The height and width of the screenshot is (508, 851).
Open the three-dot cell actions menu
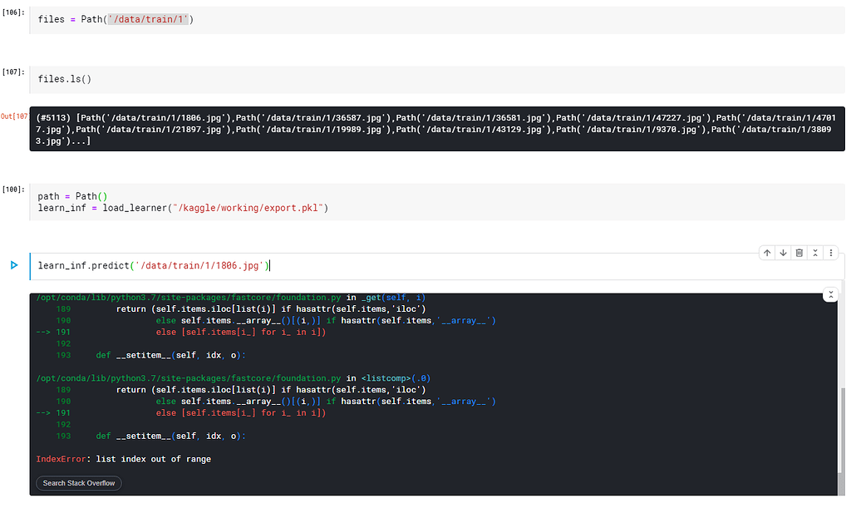831,252
